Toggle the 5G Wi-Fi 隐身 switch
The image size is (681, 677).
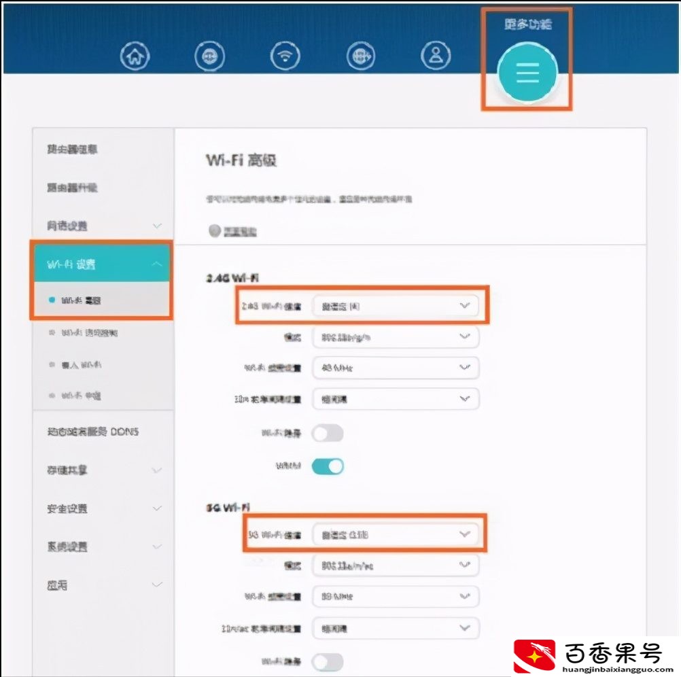[x=328, y=662]
